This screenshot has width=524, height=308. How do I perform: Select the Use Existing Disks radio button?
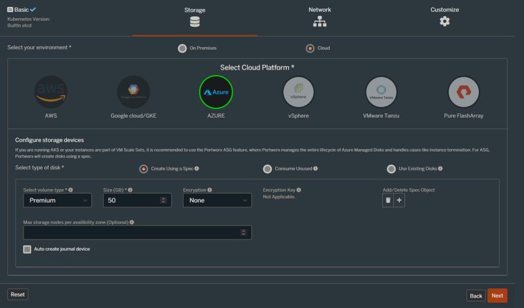pyautogui.click(x=392, y=169)
